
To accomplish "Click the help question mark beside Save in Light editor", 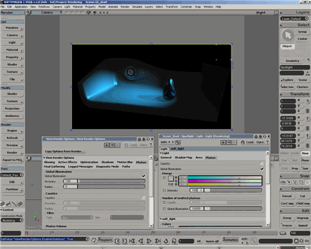I will pyautogui.click(x=267, y=142).
